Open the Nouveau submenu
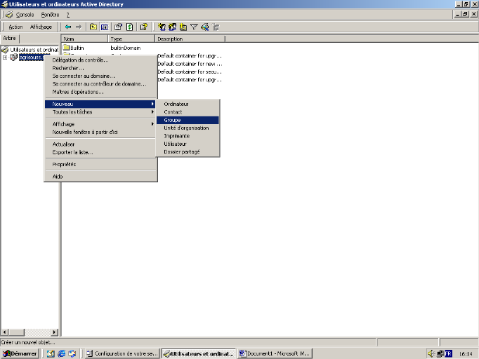 pos(101,104)
